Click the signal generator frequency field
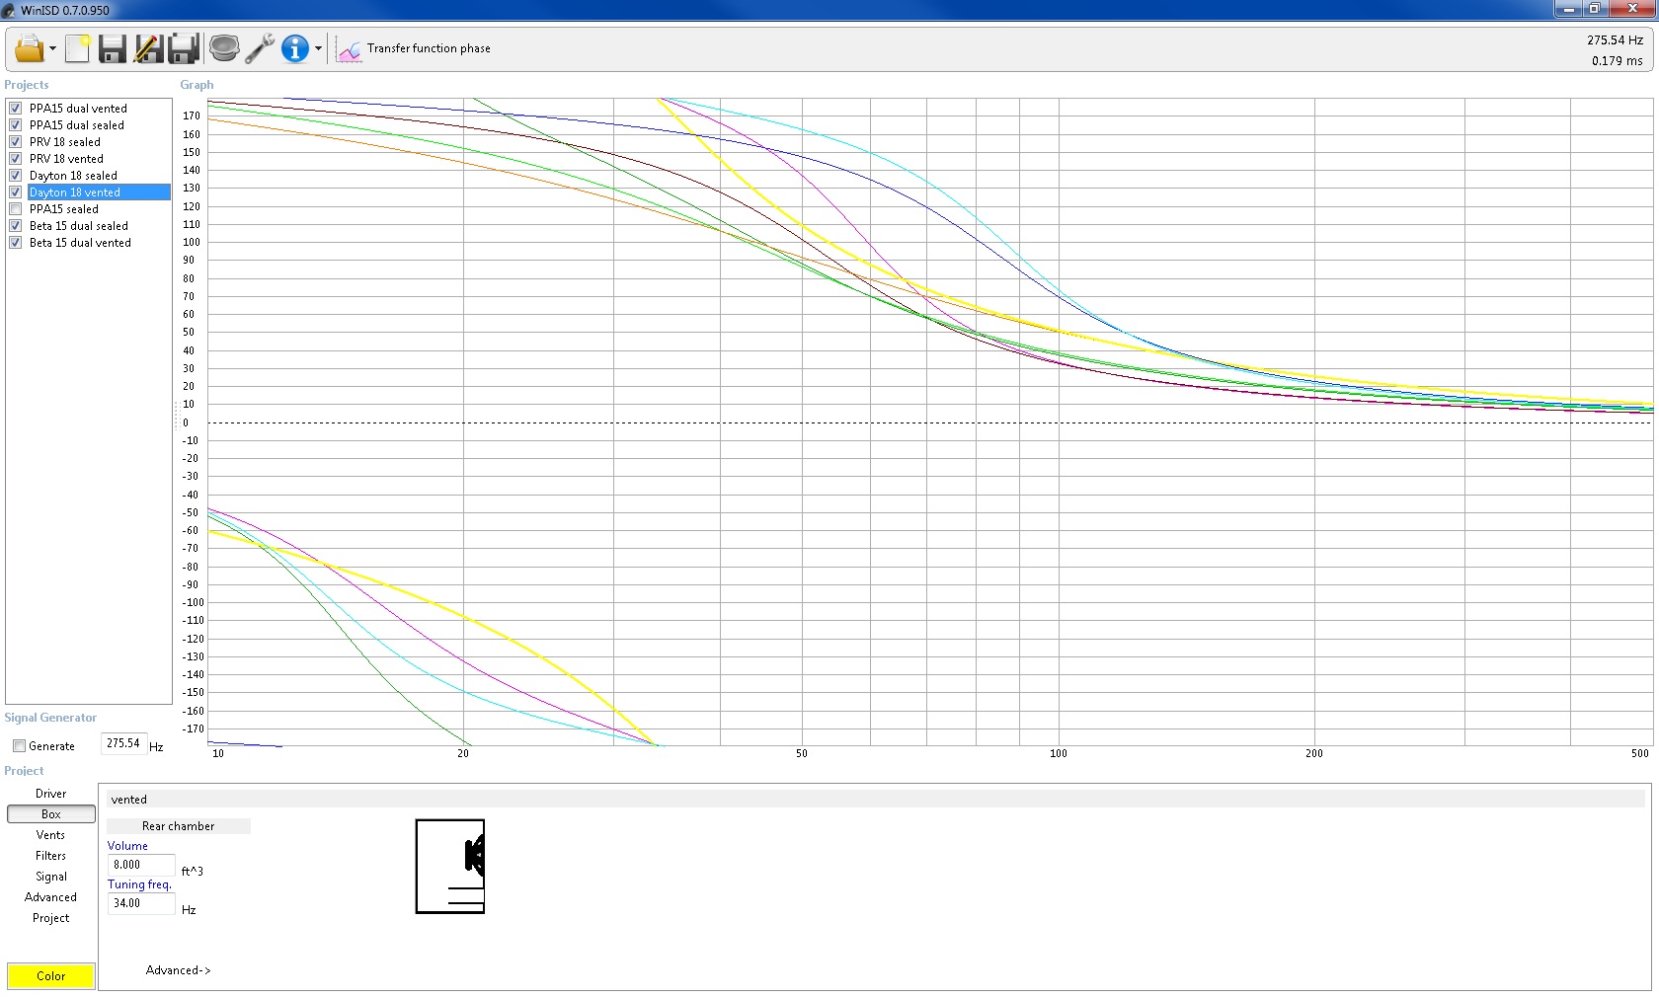Viewport: 1659px width, 997px height. coord(123,743)
